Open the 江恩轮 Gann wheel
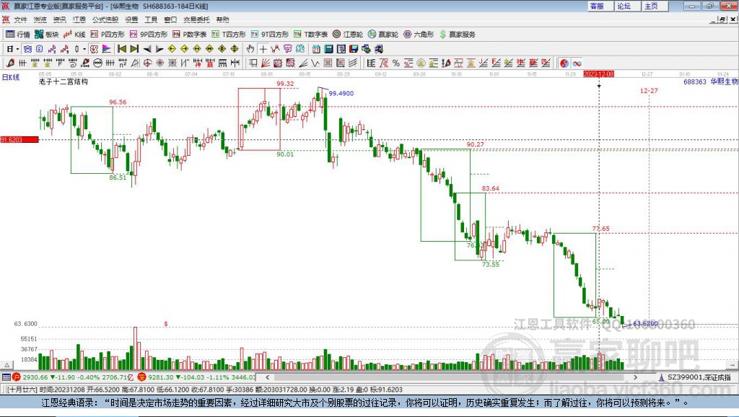 click(348, 35)
